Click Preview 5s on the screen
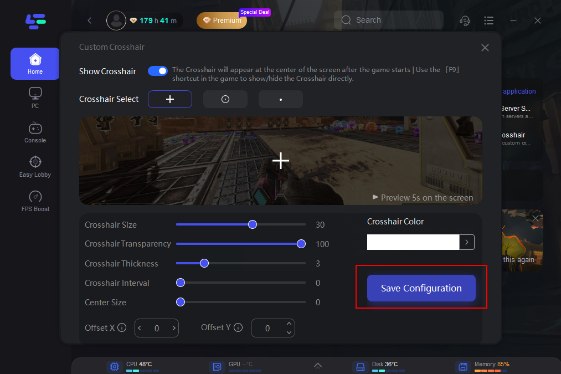Image resolution: width=561 pixels, height=374 pixels. 423,197
